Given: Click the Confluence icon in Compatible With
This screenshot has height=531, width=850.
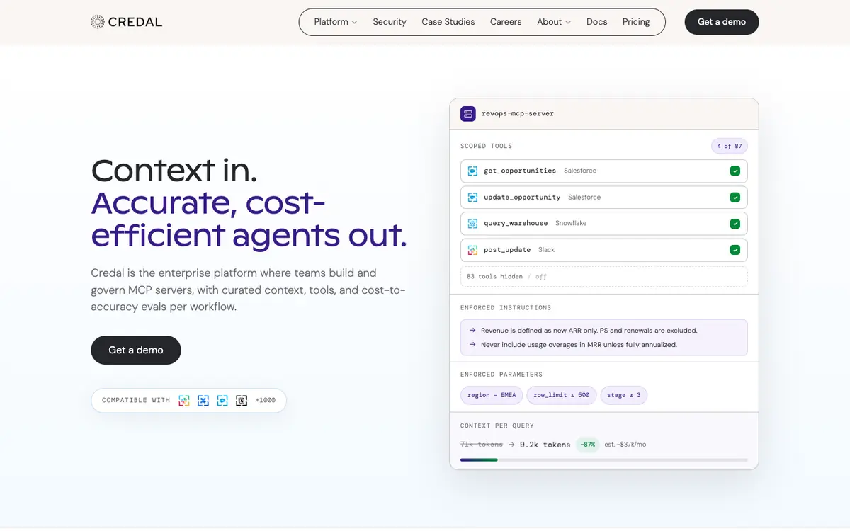Looking at the screenshot, I should [x=203, y=401].
